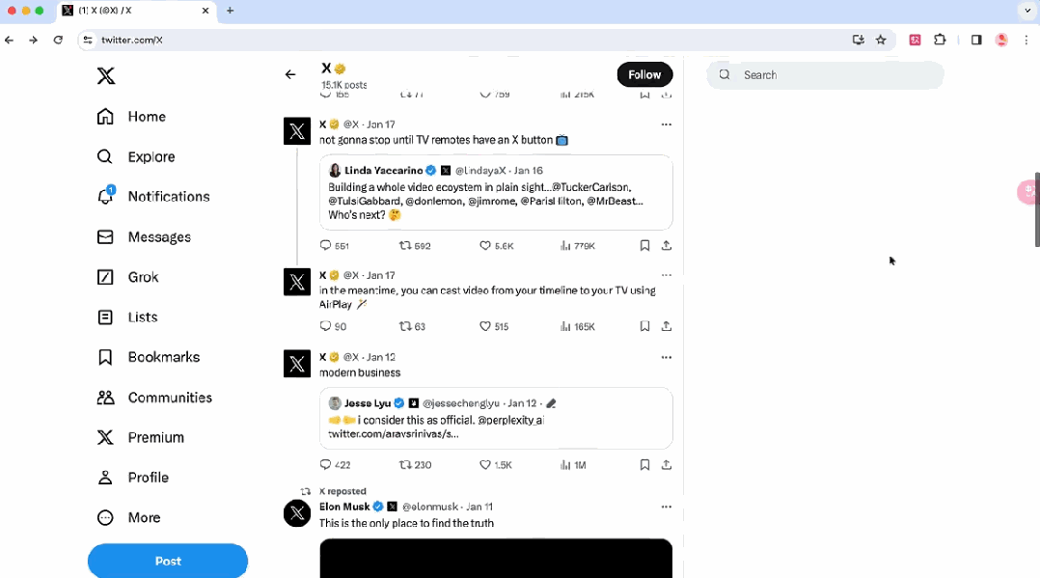Open Bookmarks in the sidebar
The width and height of the screenshot is (1040, 578).
pyautogui.click(x=149, y=357)
